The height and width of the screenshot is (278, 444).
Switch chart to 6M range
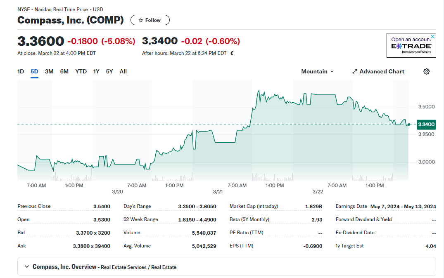64,71
